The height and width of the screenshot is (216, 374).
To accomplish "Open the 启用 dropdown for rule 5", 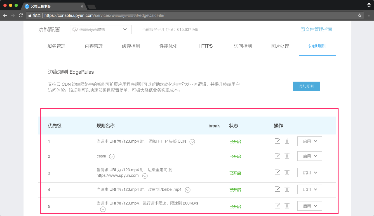I will pyautogui.click(x=309, y=206).
